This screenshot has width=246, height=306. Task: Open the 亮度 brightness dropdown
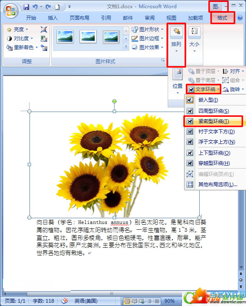17,30
